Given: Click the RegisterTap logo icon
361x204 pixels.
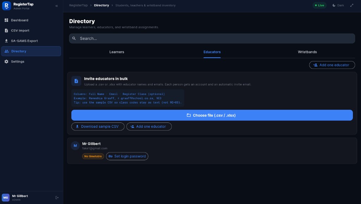Looking at the screenshot, I should (6, 6).
